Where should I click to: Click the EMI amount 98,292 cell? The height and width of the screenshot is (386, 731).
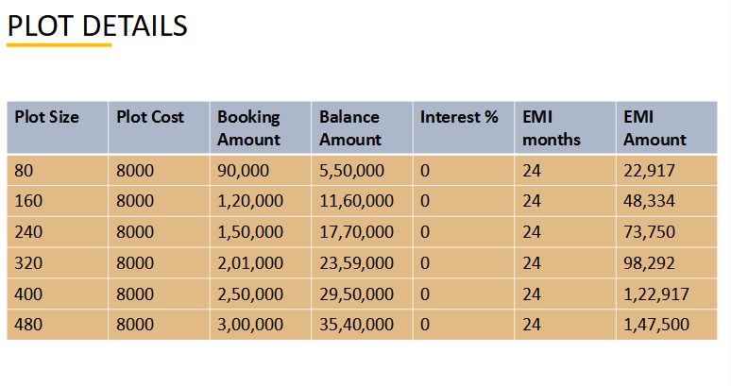[667, 263]
